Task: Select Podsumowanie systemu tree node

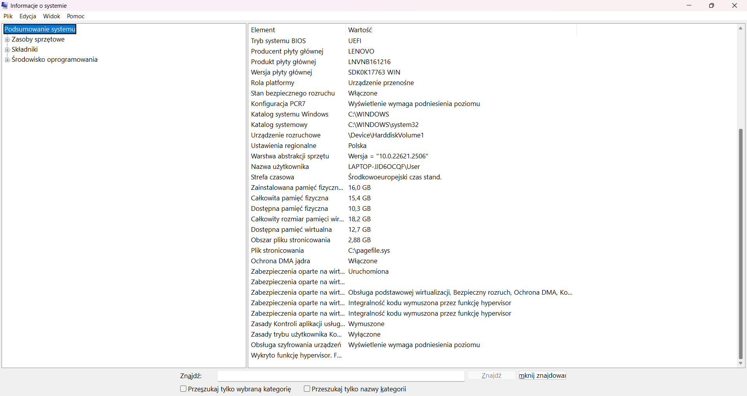Action: pyautogui.click(x=40, y=29)
